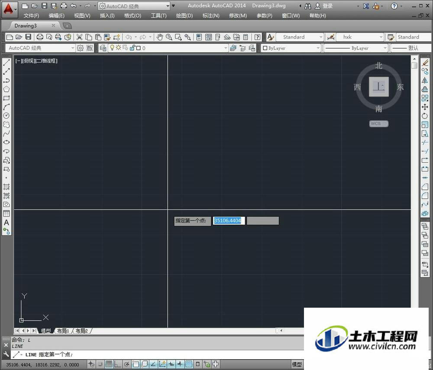The width and height of the screenshot is (433, 370).
Task: Select the Hatch tool
Action: [x=6, y=187]
